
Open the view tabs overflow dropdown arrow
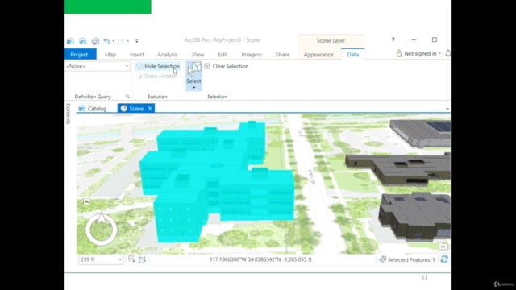tap(447, 109)
